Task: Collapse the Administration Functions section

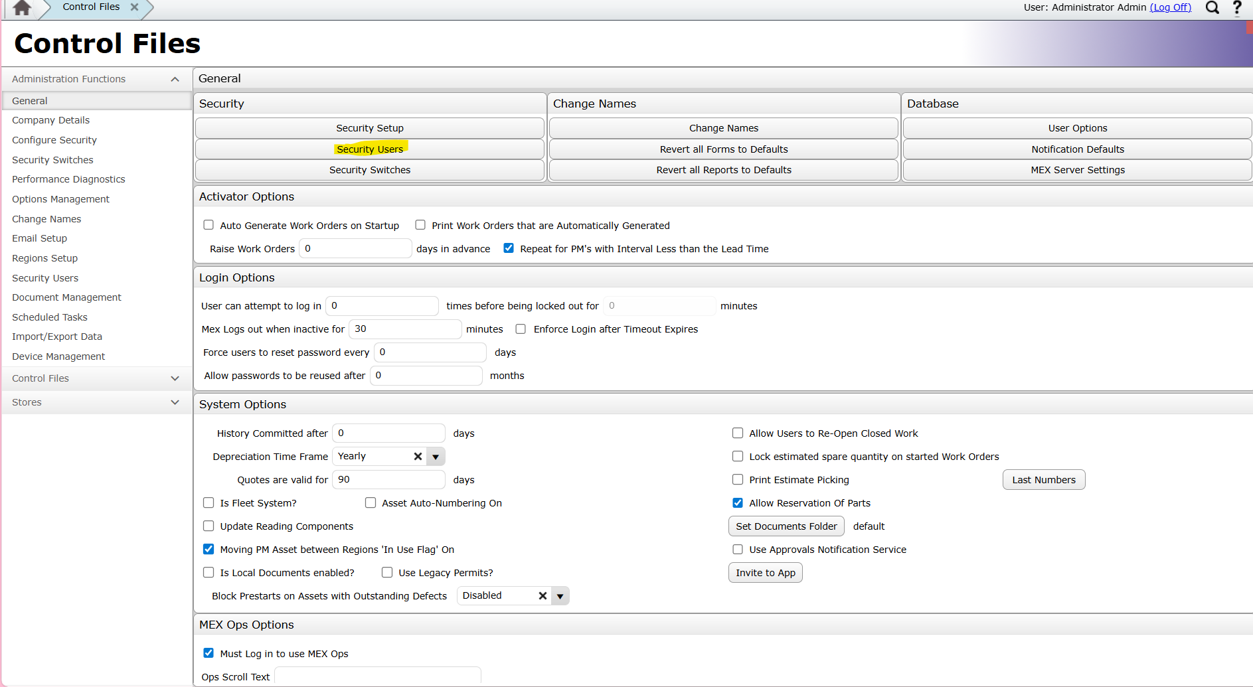Action: coord(175,79)
